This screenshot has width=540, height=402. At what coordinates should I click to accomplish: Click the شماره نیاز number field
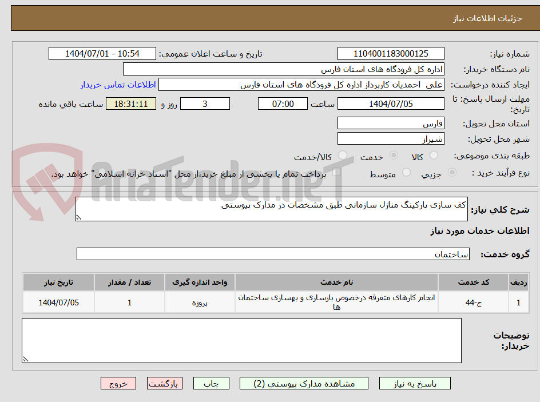pyautogui.click(x=391, y=51)
